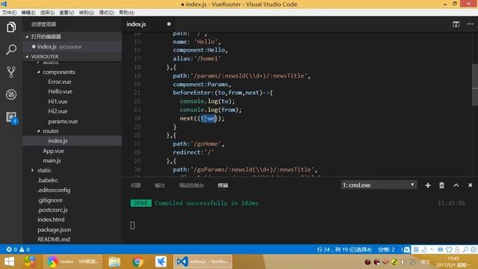Open the editor more actions ellipsis

pos(471,24)
